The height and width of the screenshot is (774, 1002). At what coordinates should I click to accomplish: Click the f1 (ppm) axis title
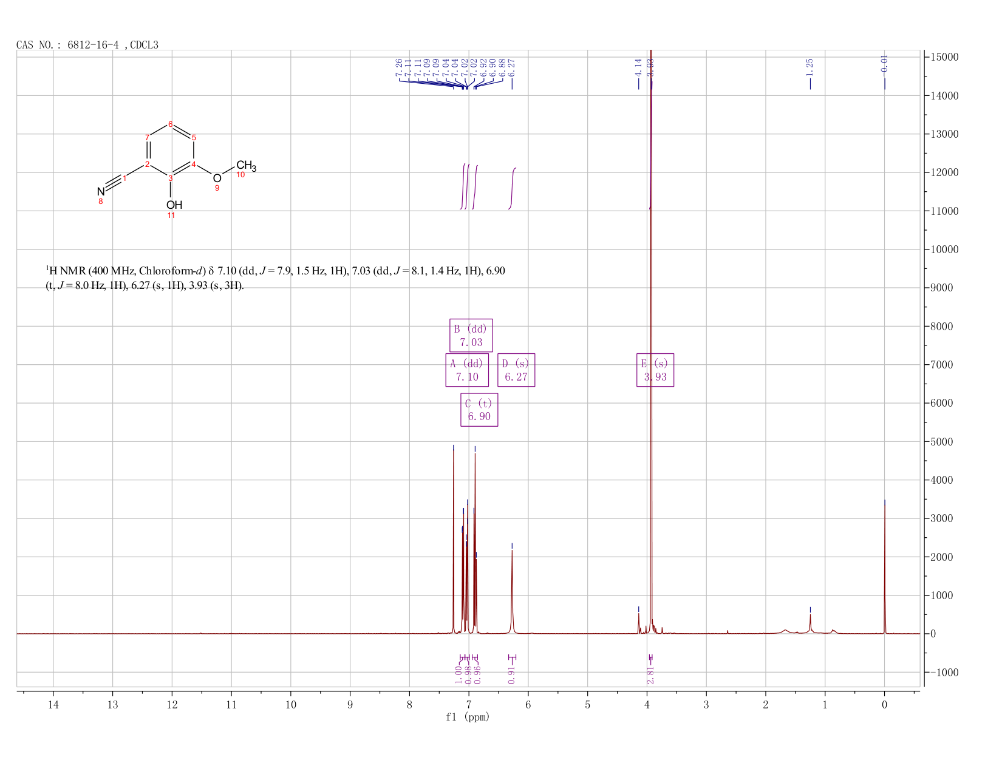(x=468, y=717)
